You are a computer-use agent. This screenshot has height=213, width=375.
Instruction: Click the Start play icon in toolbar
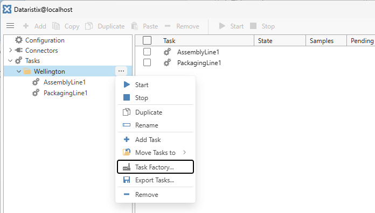222,26
